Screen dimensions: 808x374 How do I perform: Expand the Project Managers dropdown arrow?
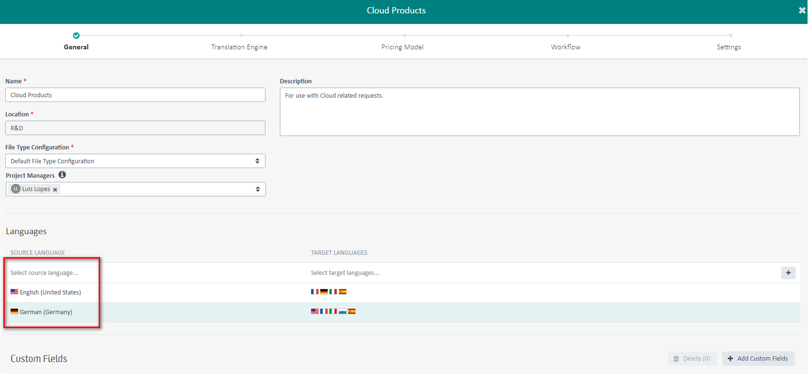[257, 189]
